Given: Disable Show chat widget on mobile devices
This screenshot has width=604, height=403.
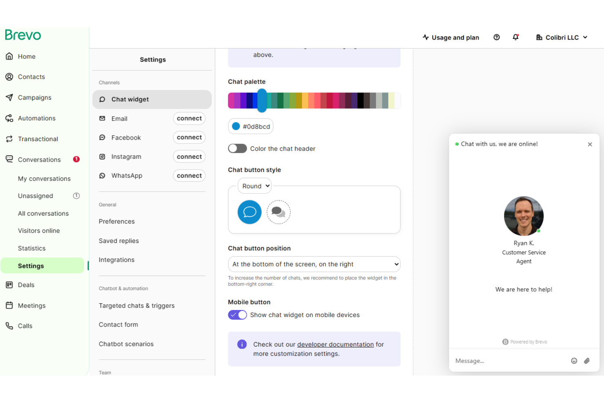Looking at the screenshot, I should [x=237, y=315].
